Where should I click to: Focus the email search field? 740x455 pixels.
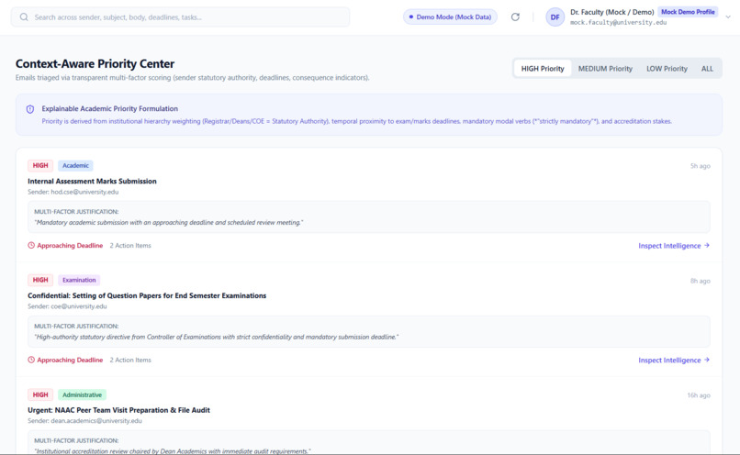[x=180, y=17]
